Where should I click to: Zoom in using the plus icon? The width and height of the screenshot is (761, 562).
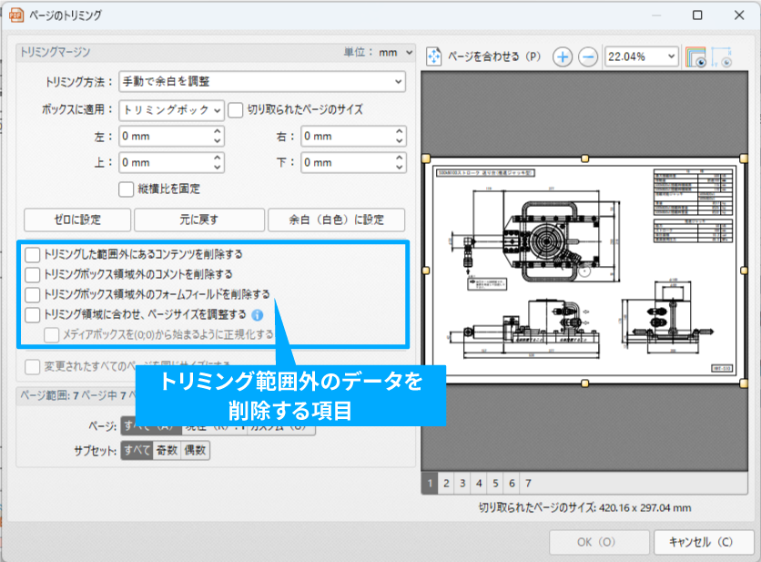[563, 56]
